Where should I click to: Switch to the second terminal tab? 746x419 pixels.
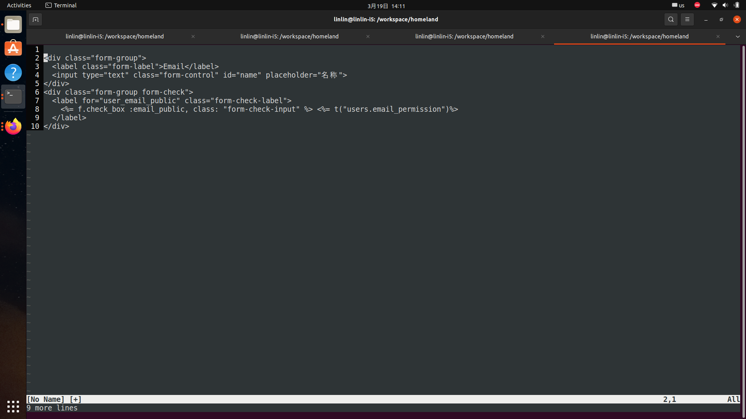289,36
